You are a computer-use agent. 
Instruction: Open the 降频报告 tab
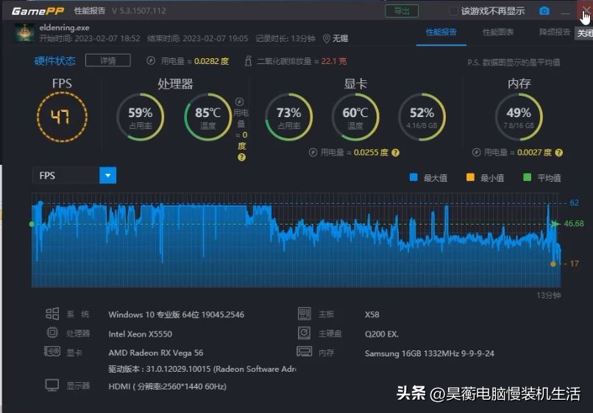coord(555,32)
